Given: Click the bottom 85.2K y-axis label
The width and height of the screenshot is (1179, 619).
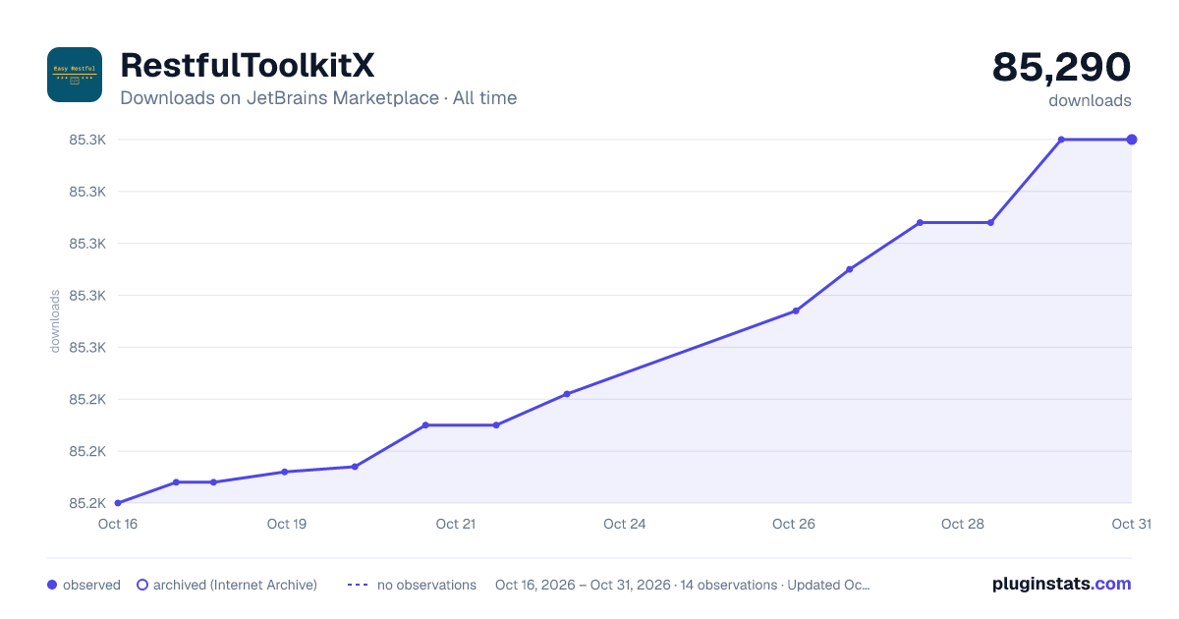Looking at the screenshot, I should [87, 503].
